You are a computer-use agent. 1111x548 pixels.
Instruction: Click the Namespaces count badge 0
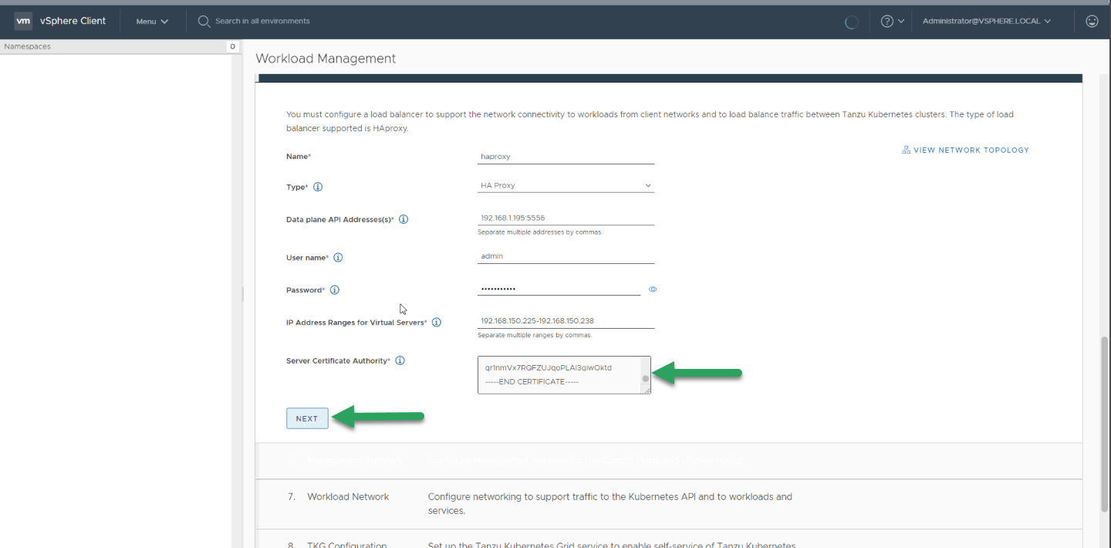[x=232, y=46]
